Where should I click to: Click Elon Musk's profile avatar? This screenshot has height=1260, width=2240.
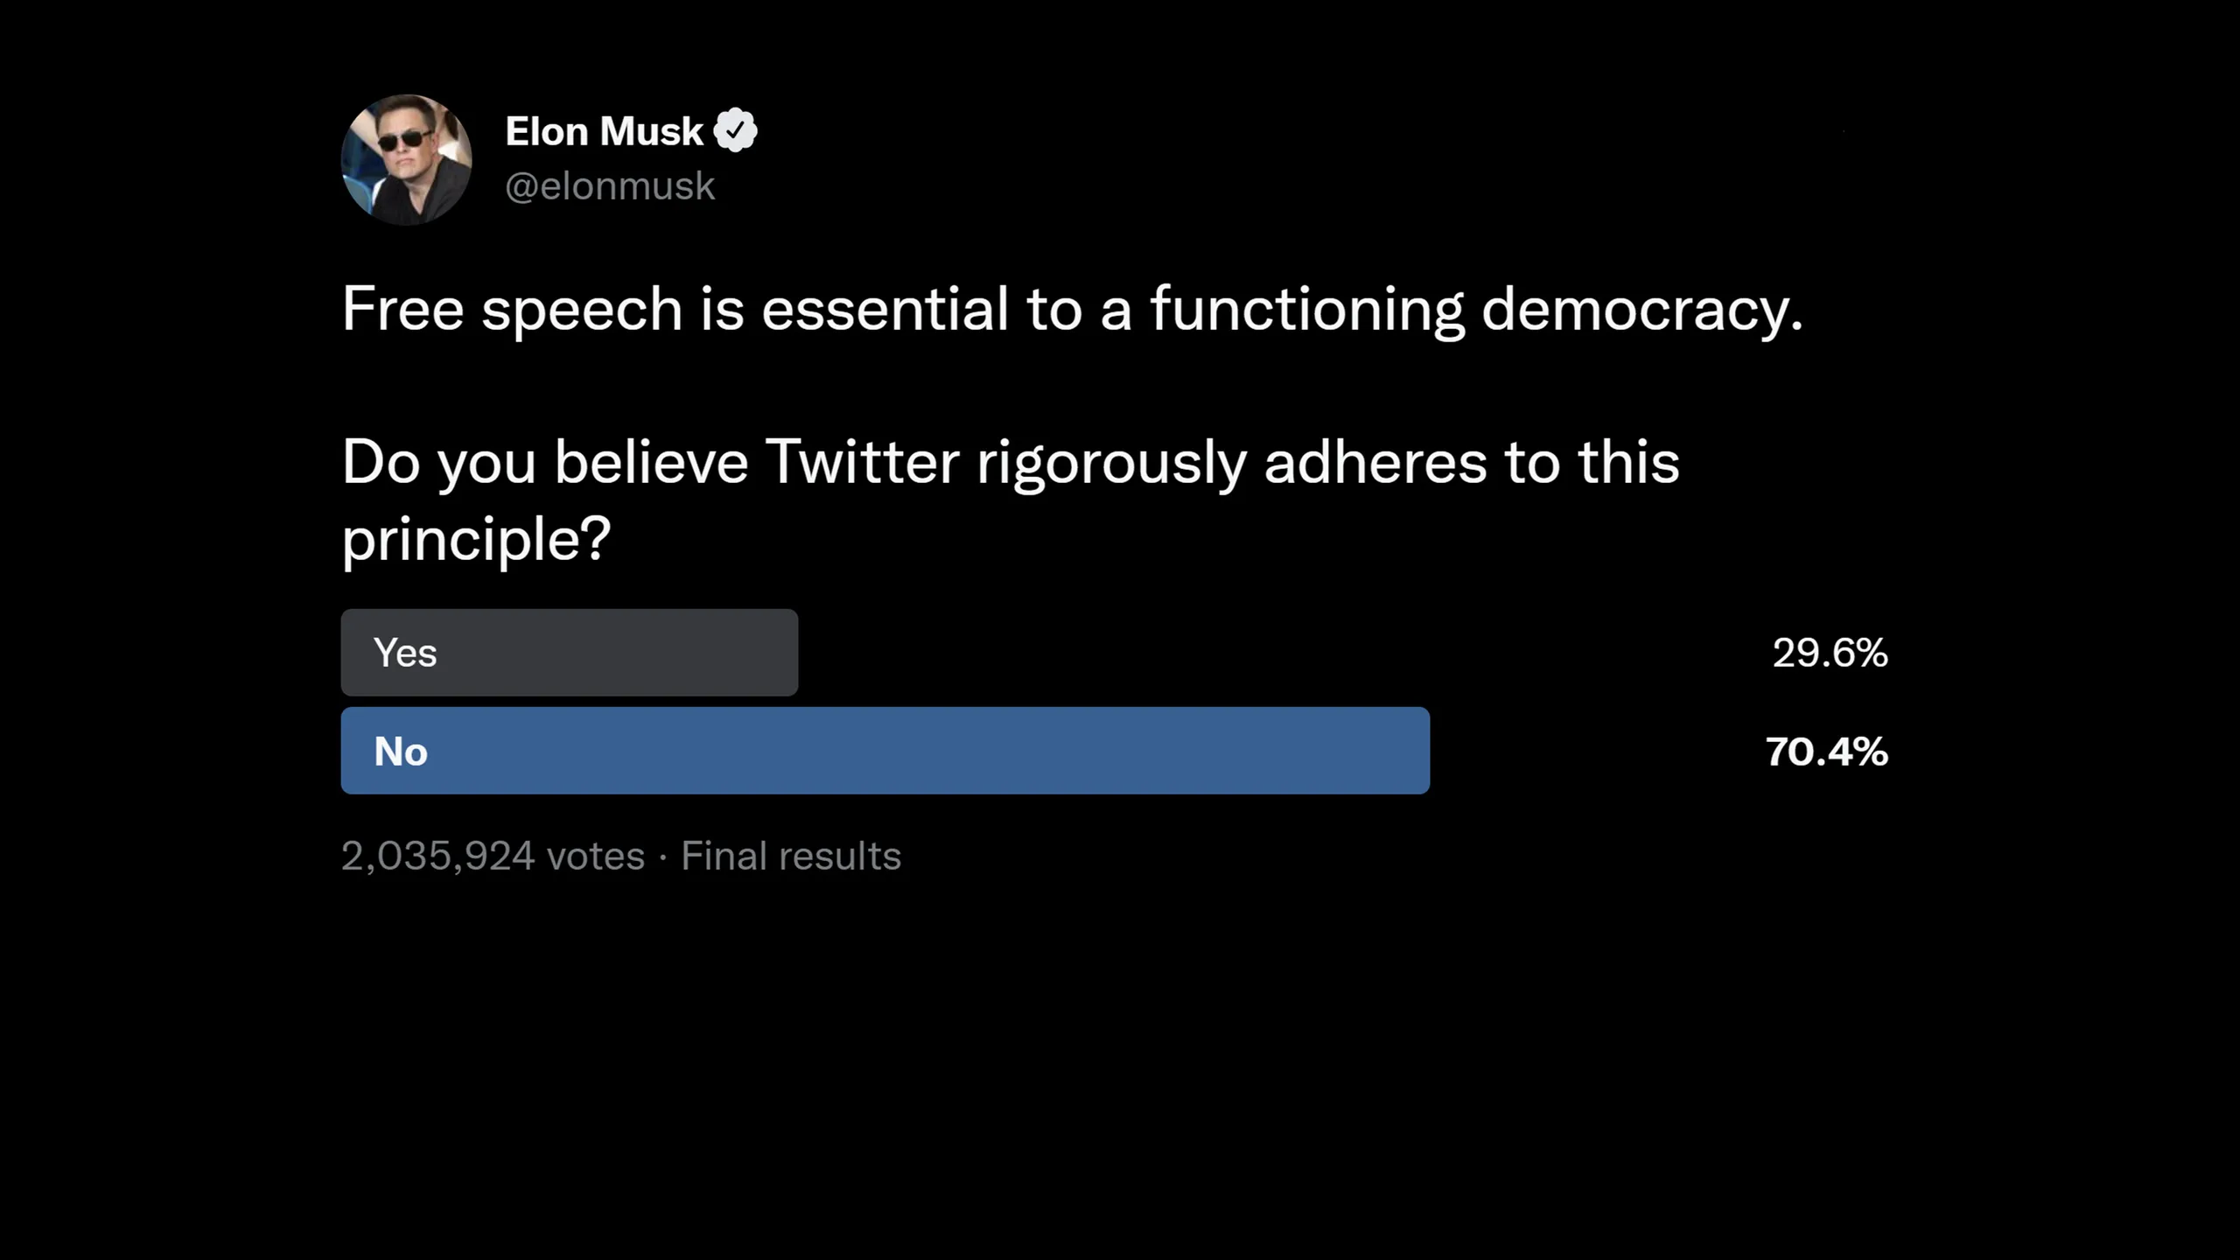pos(406,160)
